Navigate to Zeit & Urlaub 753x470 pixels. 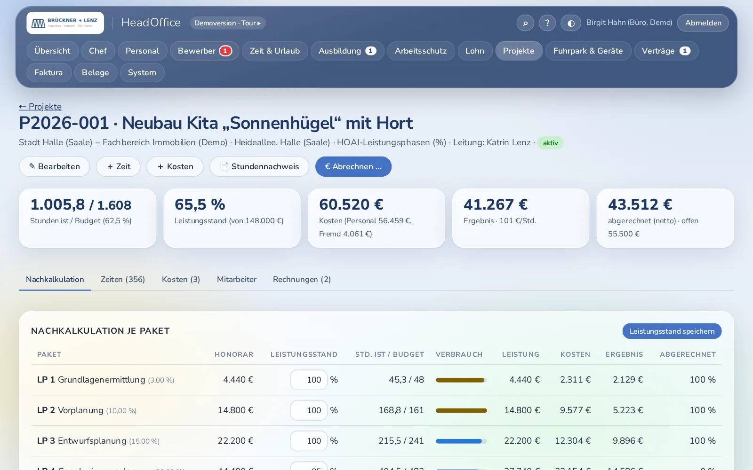(275, 51)
